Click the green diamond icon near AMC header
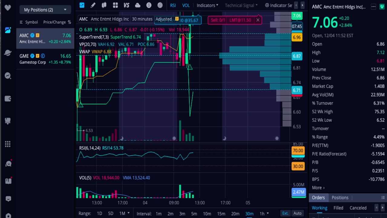This screenshot has height=218, width=387. 382,7
